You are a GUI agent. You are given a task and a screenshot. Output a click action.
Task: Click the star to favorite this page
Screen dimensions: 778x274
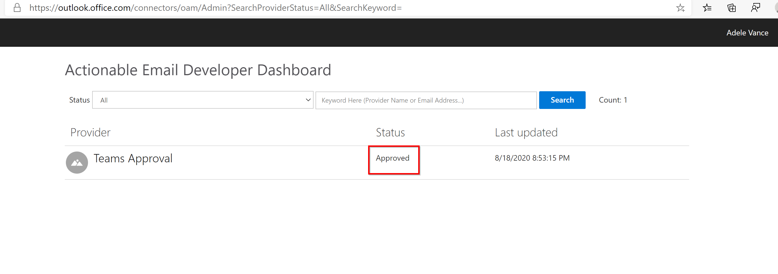pos(681,8)
